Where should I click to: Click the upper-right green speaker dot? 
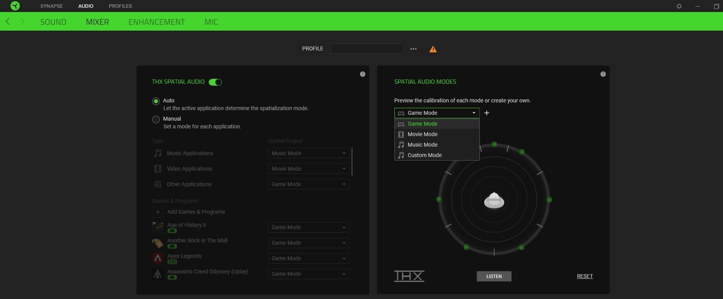click(522, 152)
